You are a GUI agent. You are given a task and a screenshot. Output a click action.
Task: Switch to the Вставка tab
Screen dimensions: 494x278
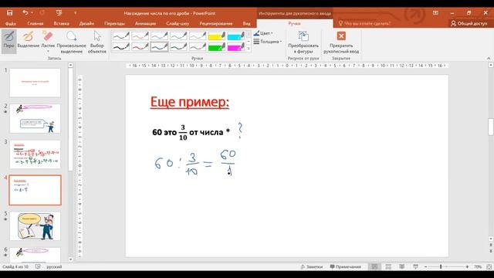click(x=62, y=24)
